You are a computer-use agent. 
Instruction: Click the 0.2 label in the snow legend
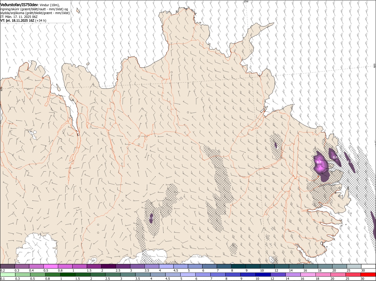[3, 270]
